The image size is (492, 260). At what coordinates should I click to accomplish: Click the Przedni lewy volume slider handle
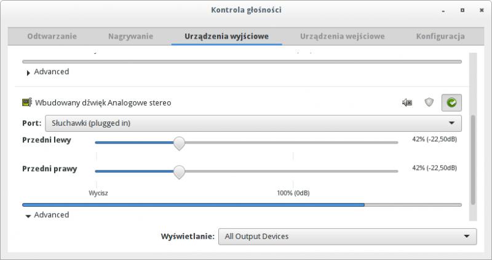[x=179, y=143]
